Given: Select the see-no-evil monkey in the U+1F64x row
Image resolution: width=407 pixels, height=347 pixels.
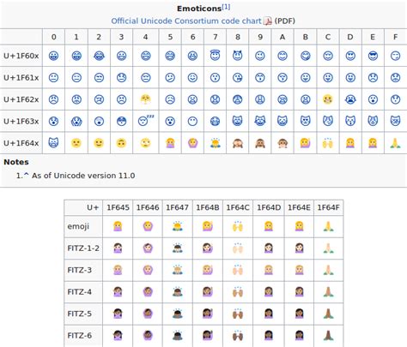Looking at the screenshot, I should 237,143.
